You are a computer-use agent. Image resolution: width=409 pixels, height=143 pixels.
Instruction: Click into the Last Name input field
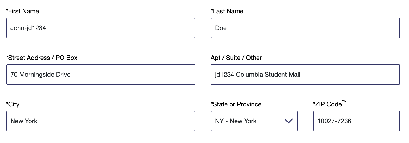tap(305, 28)
